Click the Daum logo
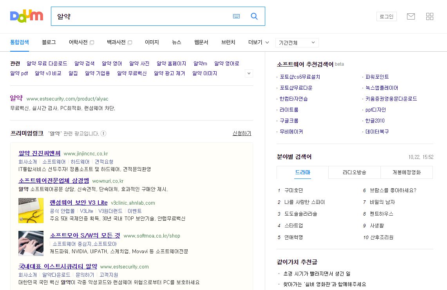Screen dimensions: 447x290 [x=27, y=16]
